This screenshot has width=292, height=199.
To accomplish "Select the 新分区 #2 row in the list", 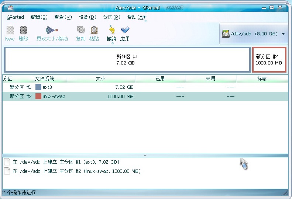I will coord(145,96).
